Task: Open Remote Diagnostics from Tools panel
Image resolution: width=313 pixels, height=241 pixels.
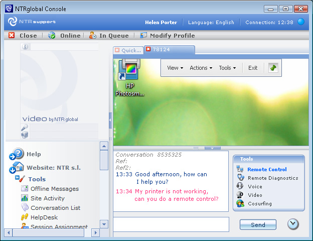Action: pos(272,178)
